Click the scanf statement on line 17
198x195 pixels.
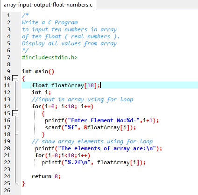[91, 127]
